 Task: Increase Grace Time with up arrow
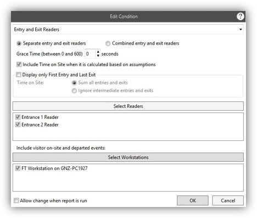point(98,52)
